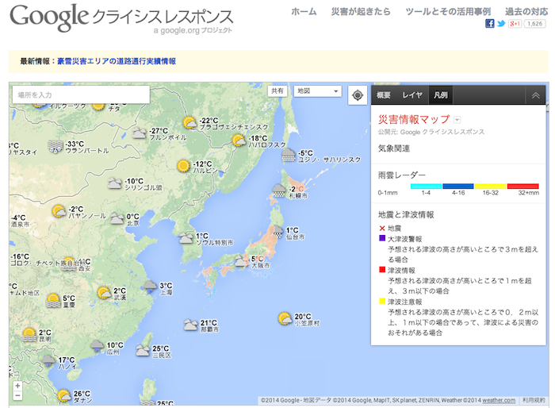
Task: Click the sun icon at ハバロフスク
Action: (239, 140)
